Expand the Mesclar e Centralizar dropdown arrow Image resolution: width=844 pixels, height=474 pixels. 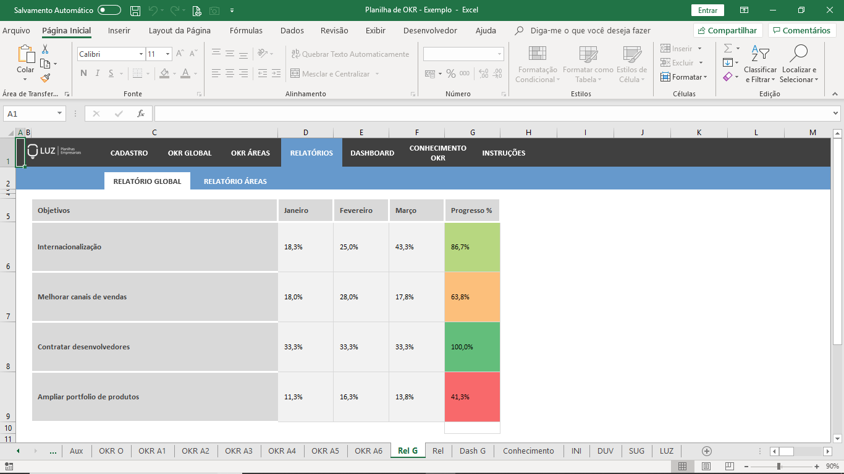pos(377,74)
